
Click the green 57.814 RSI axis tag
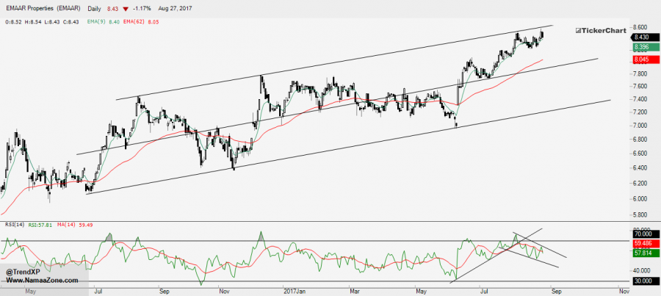coord(641,252)
